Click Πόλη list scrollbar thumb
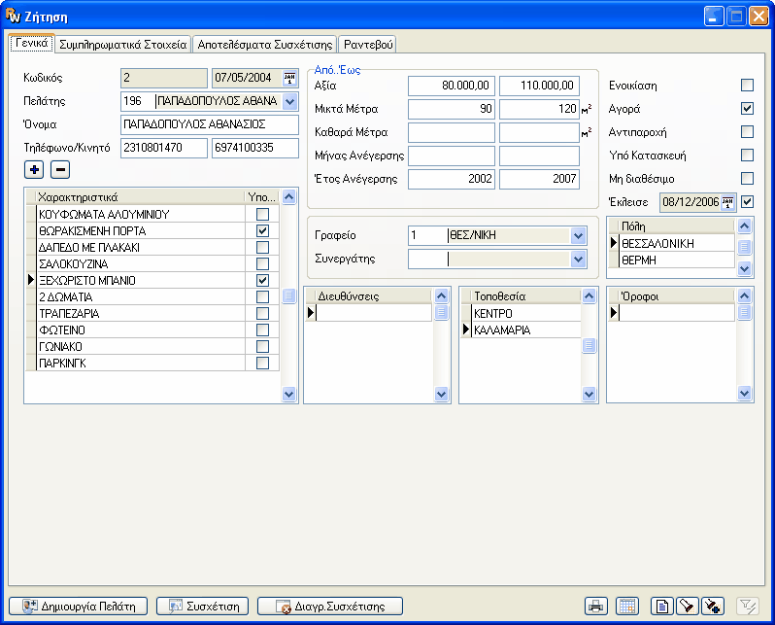This screenshot has height=625, width=775. click(744, 247)
